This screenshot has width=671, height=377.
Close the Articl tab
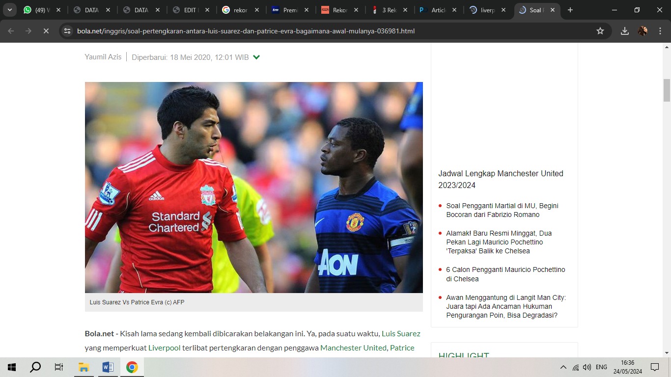pos(454,10)
